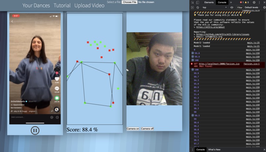
Task: Expand the grouped '99.8' console message
Action: (193, 53)
